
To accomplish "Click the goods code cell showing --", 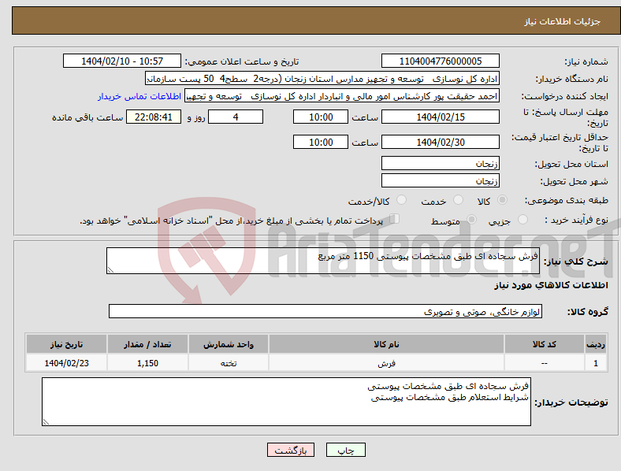I will [545, 363].
